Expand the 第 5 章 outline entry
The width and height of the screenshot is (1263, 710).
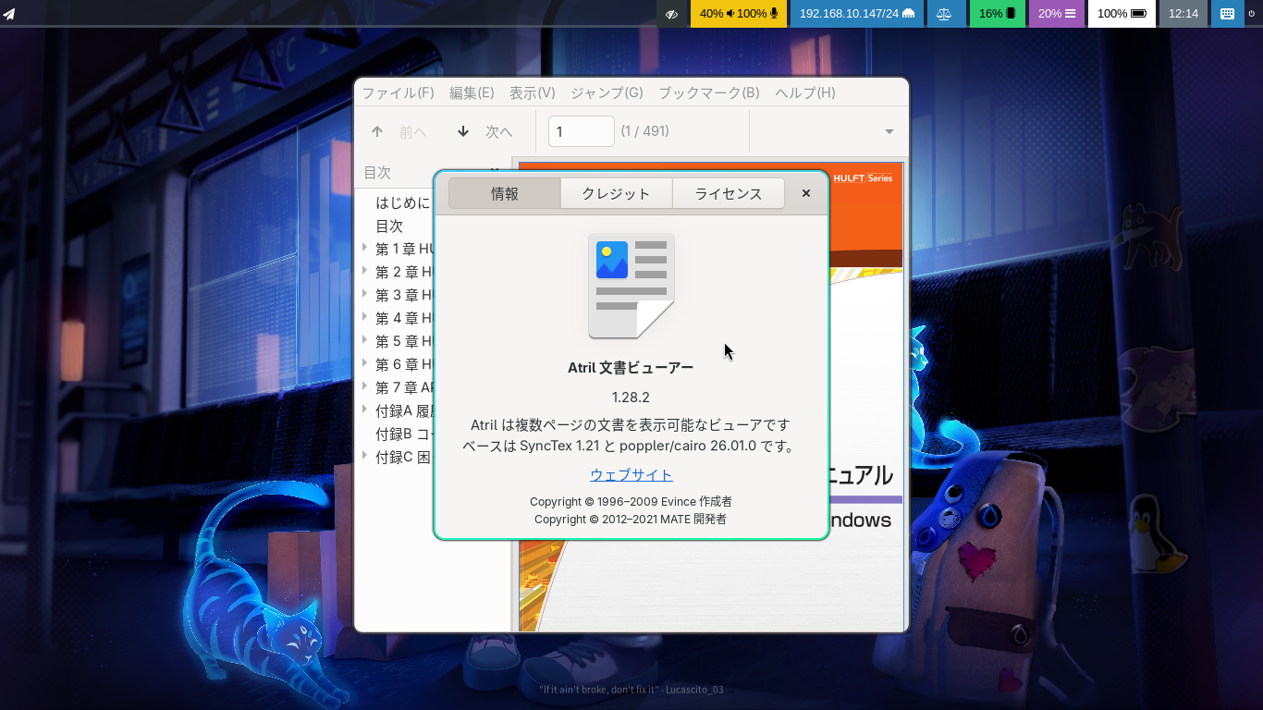[365, 341]
